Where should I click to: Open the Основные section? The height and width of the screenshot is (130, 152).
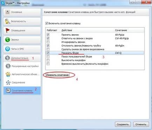22,12
